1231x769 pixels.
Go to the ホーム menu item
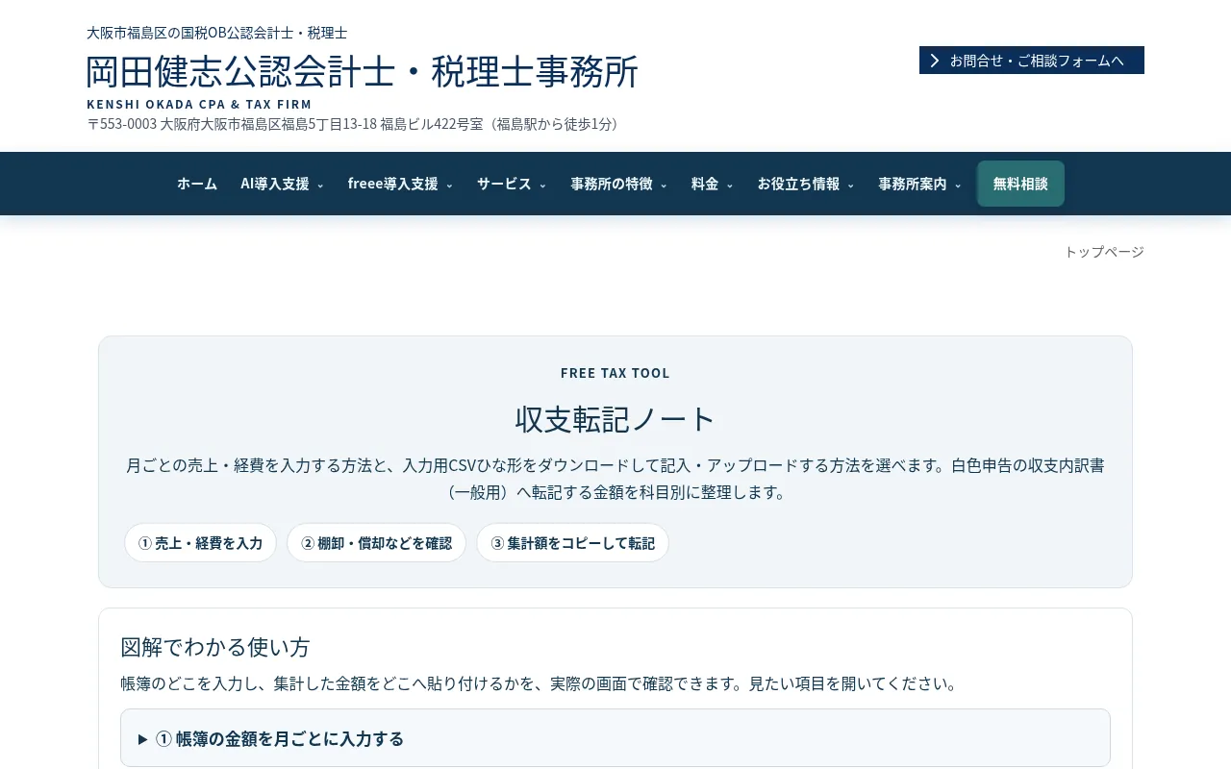click(x=197, y=184)
